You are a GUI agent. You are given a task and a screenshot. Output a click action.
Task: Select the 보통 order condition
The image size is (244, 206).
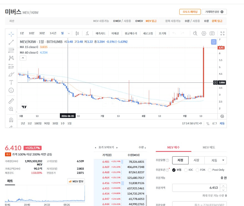pyautogui.click(x=177, y=170)
